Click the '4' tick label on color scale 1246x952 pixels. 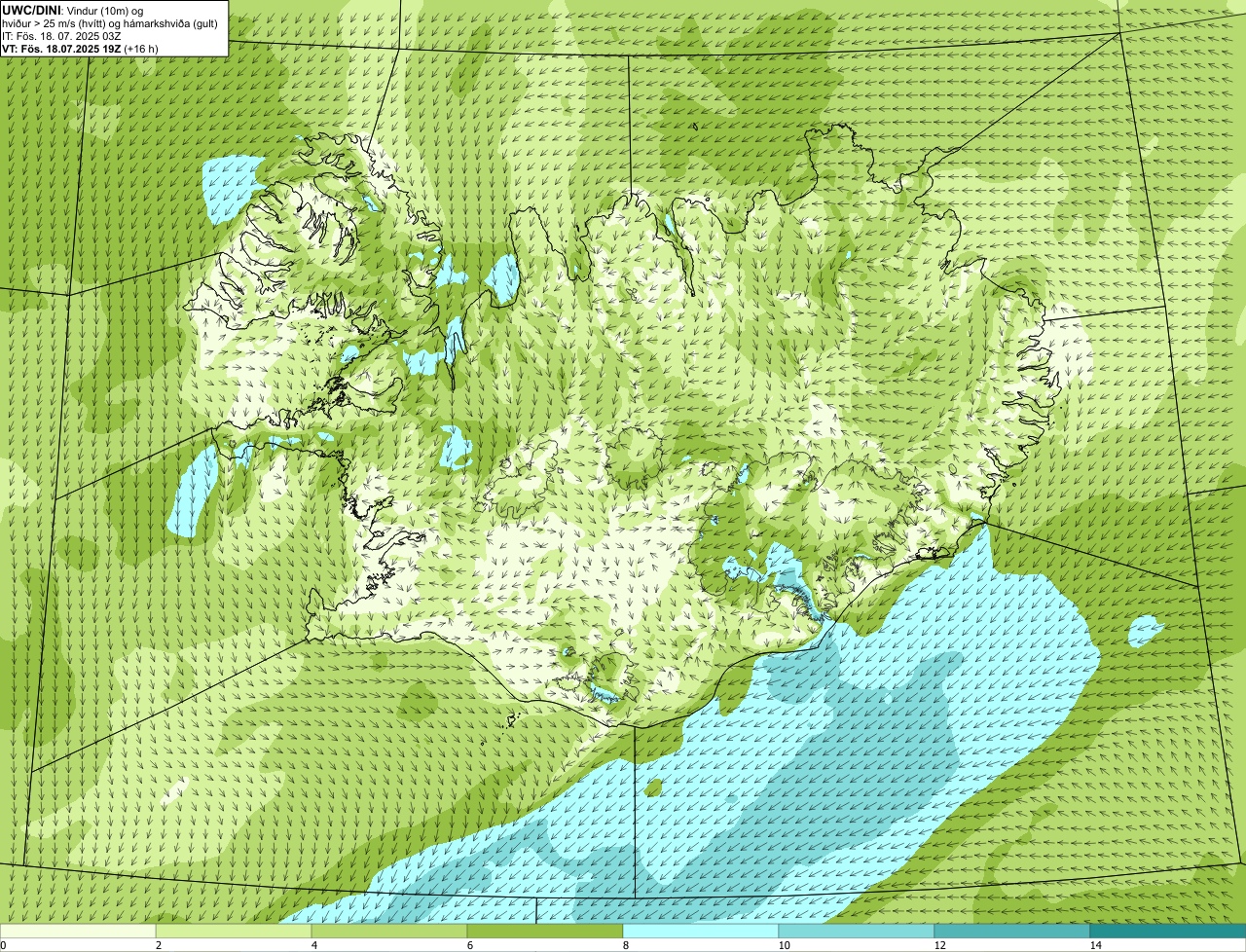313,945
